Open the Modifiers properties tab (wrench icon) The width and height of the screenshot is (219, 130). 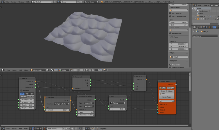pyautogui.click(x=214, y=27)
